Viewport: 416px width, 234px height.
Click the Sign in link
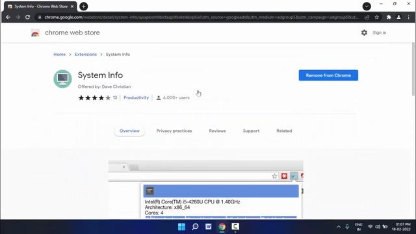point(380,32)
